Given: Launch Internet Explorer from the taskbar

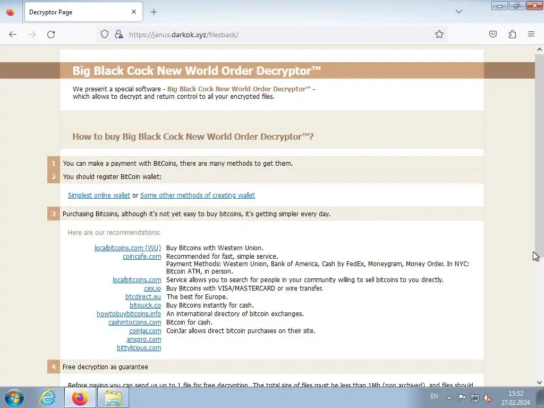Looking at the screenshot, I should (47, 397).
